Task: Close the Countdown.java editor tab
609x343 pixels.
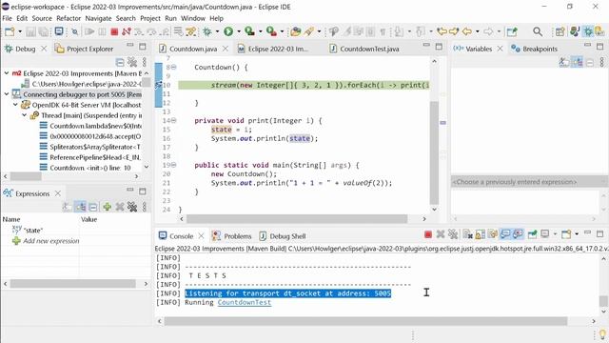Action: pos(226,49)
